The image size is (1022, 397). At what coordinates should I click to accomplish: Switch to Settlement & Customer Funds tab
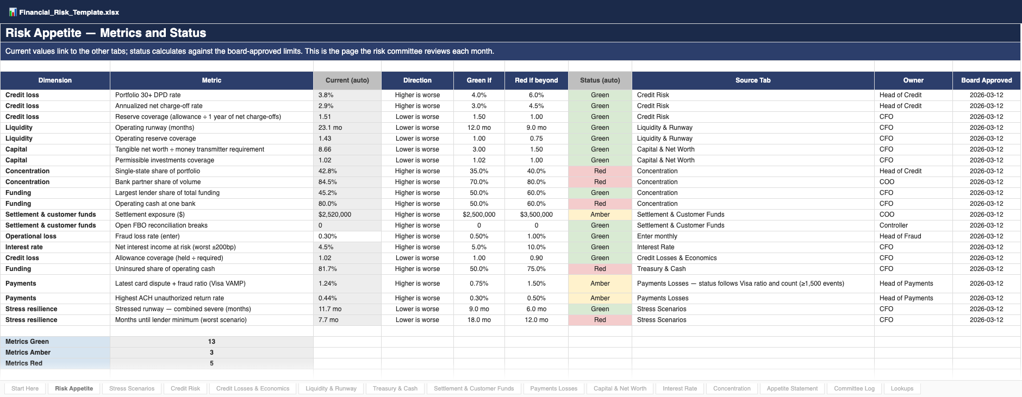point(474,388)
